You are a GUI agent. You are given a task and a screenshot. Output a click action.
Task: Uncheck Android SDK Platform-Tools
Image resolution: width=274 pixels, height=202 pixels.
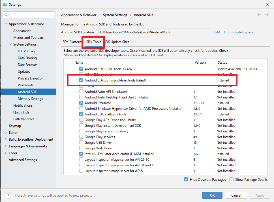coord(81,114)
